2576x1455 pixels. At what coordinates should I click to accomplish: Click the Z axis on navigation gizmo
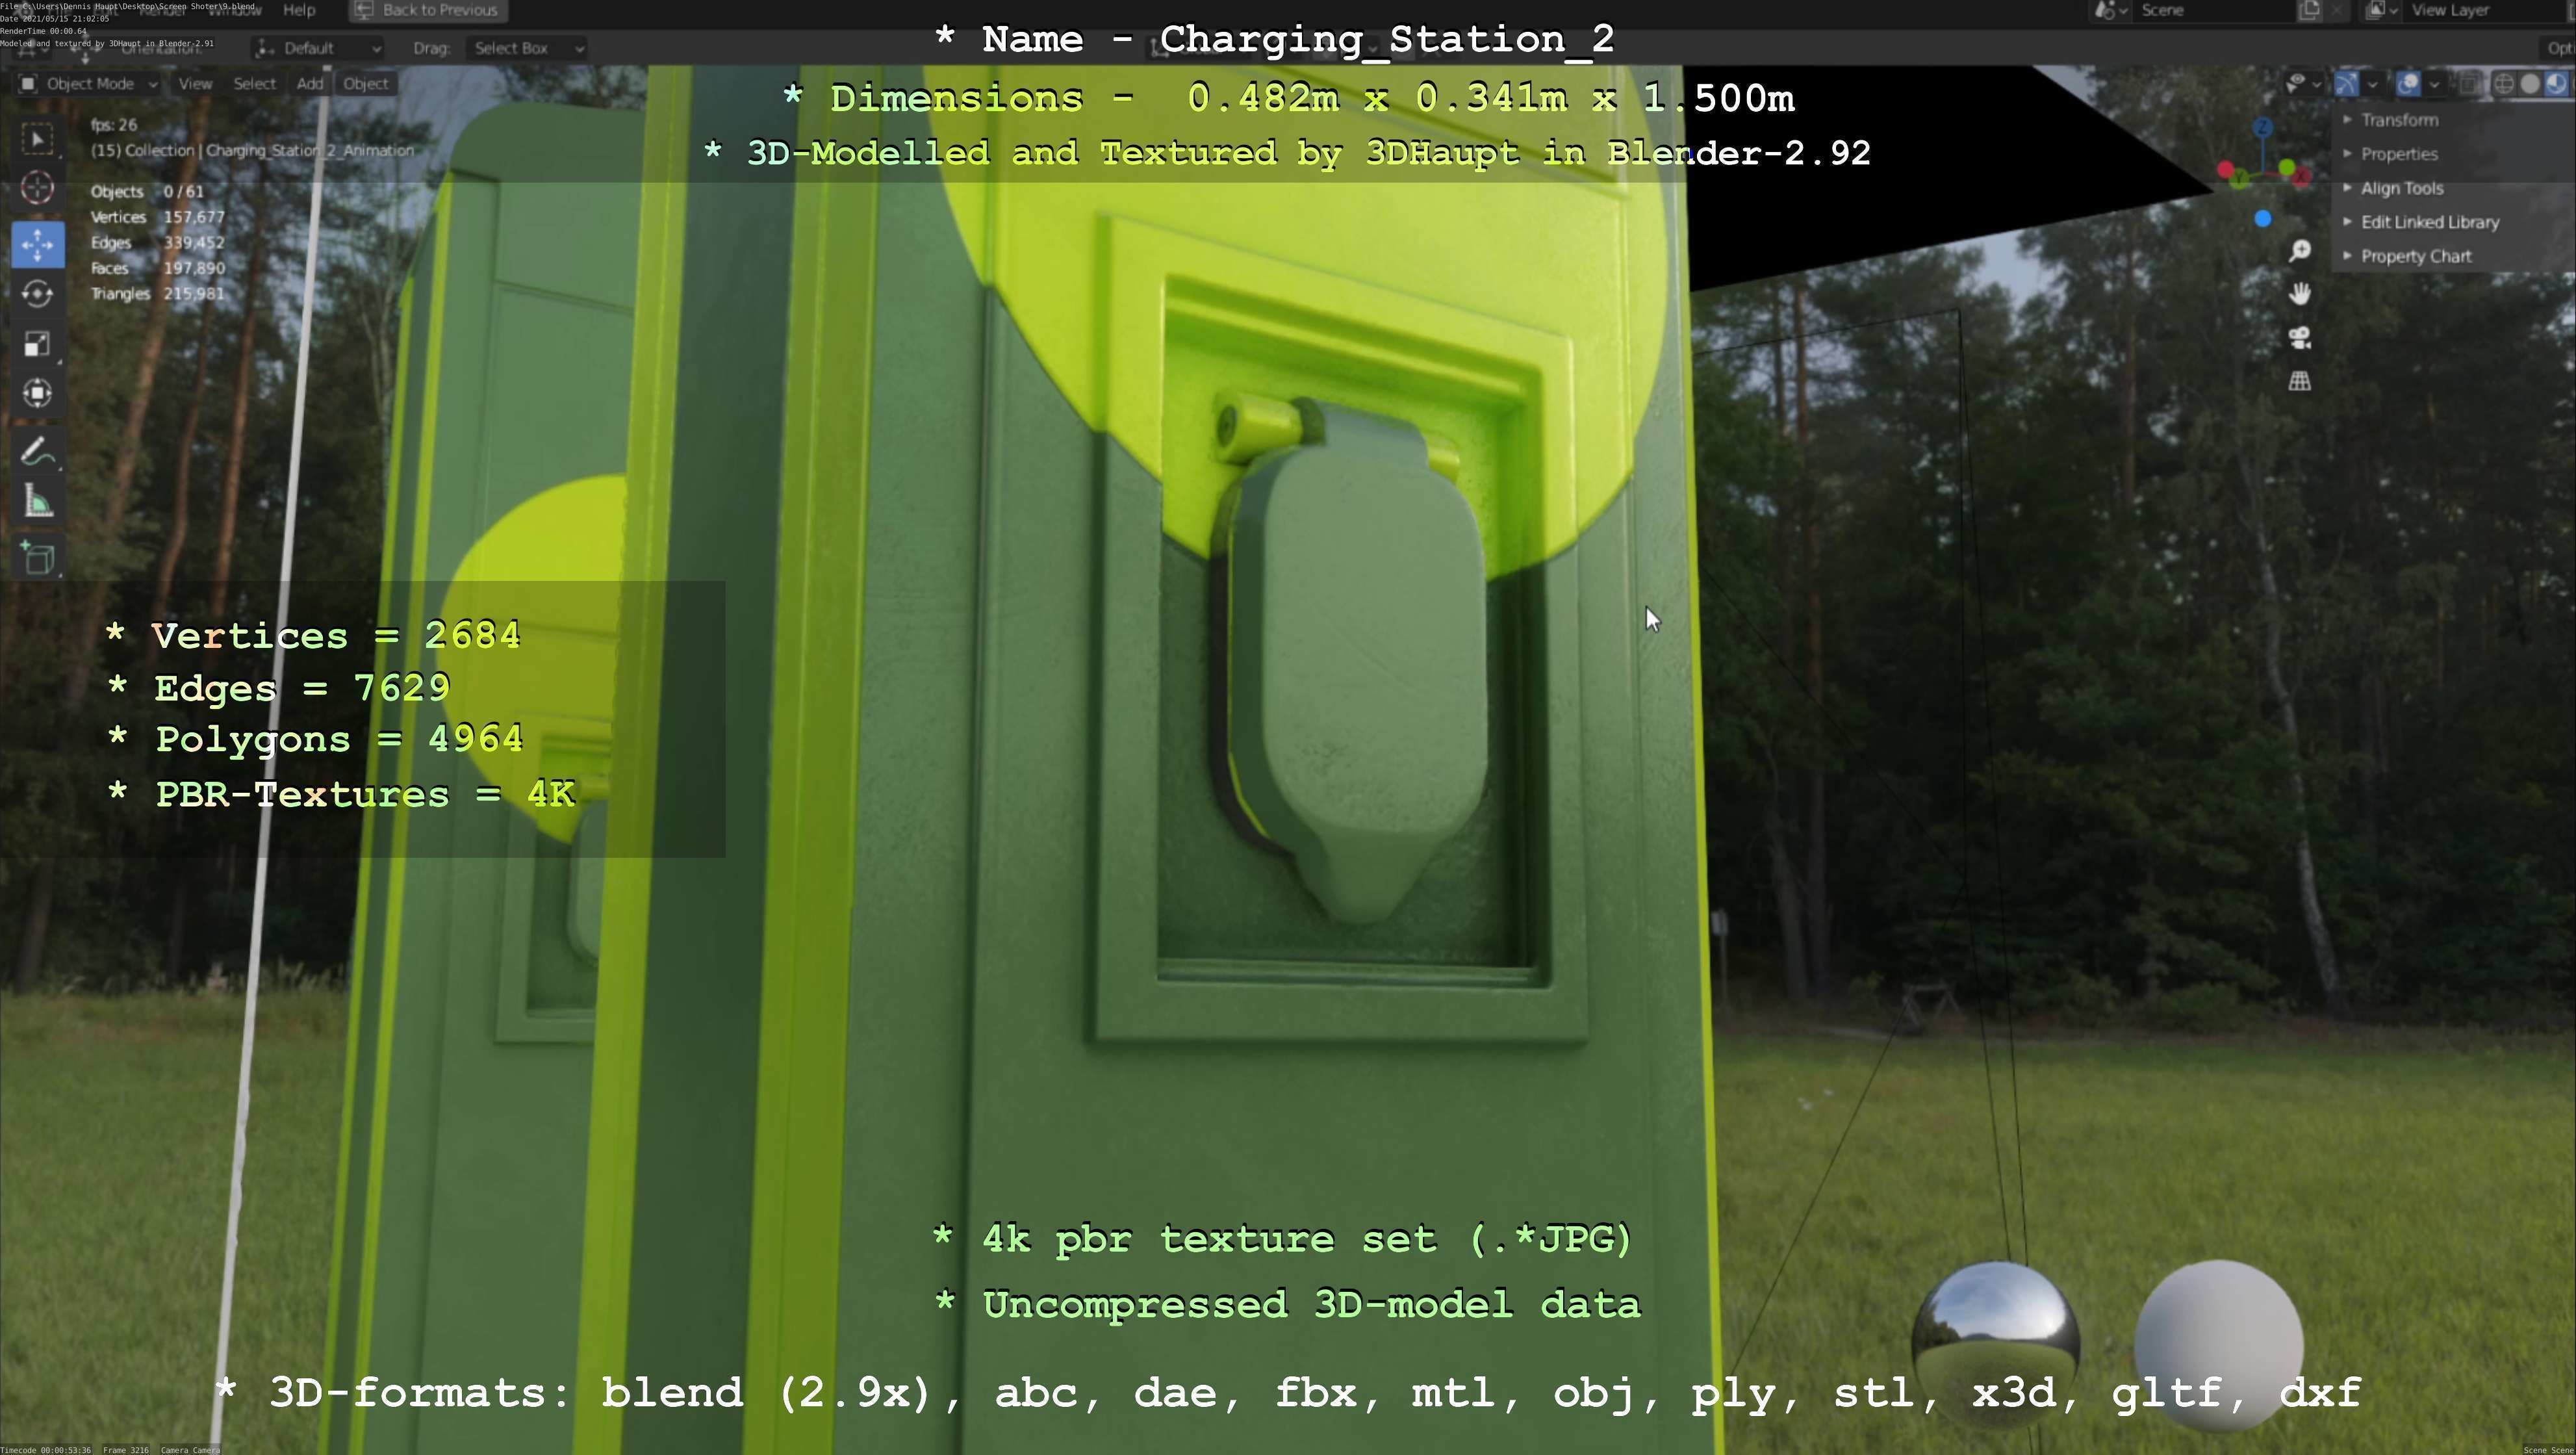(x=2263, y=127)
